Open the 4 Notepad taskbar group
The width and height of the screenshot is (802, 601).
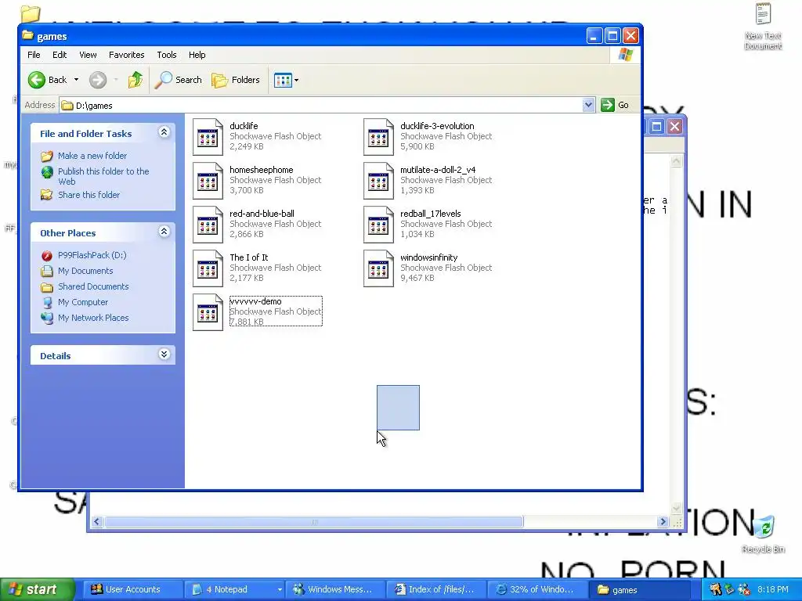233,589
